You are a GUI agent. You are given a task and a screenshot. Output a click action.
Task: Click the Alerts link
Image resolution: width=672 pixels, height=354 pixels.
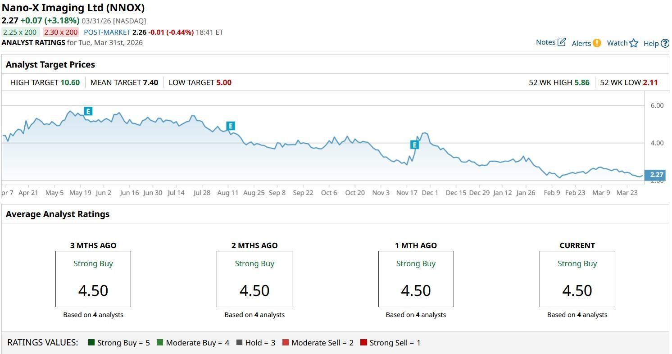pyautogui.click(x=581, y=43)
